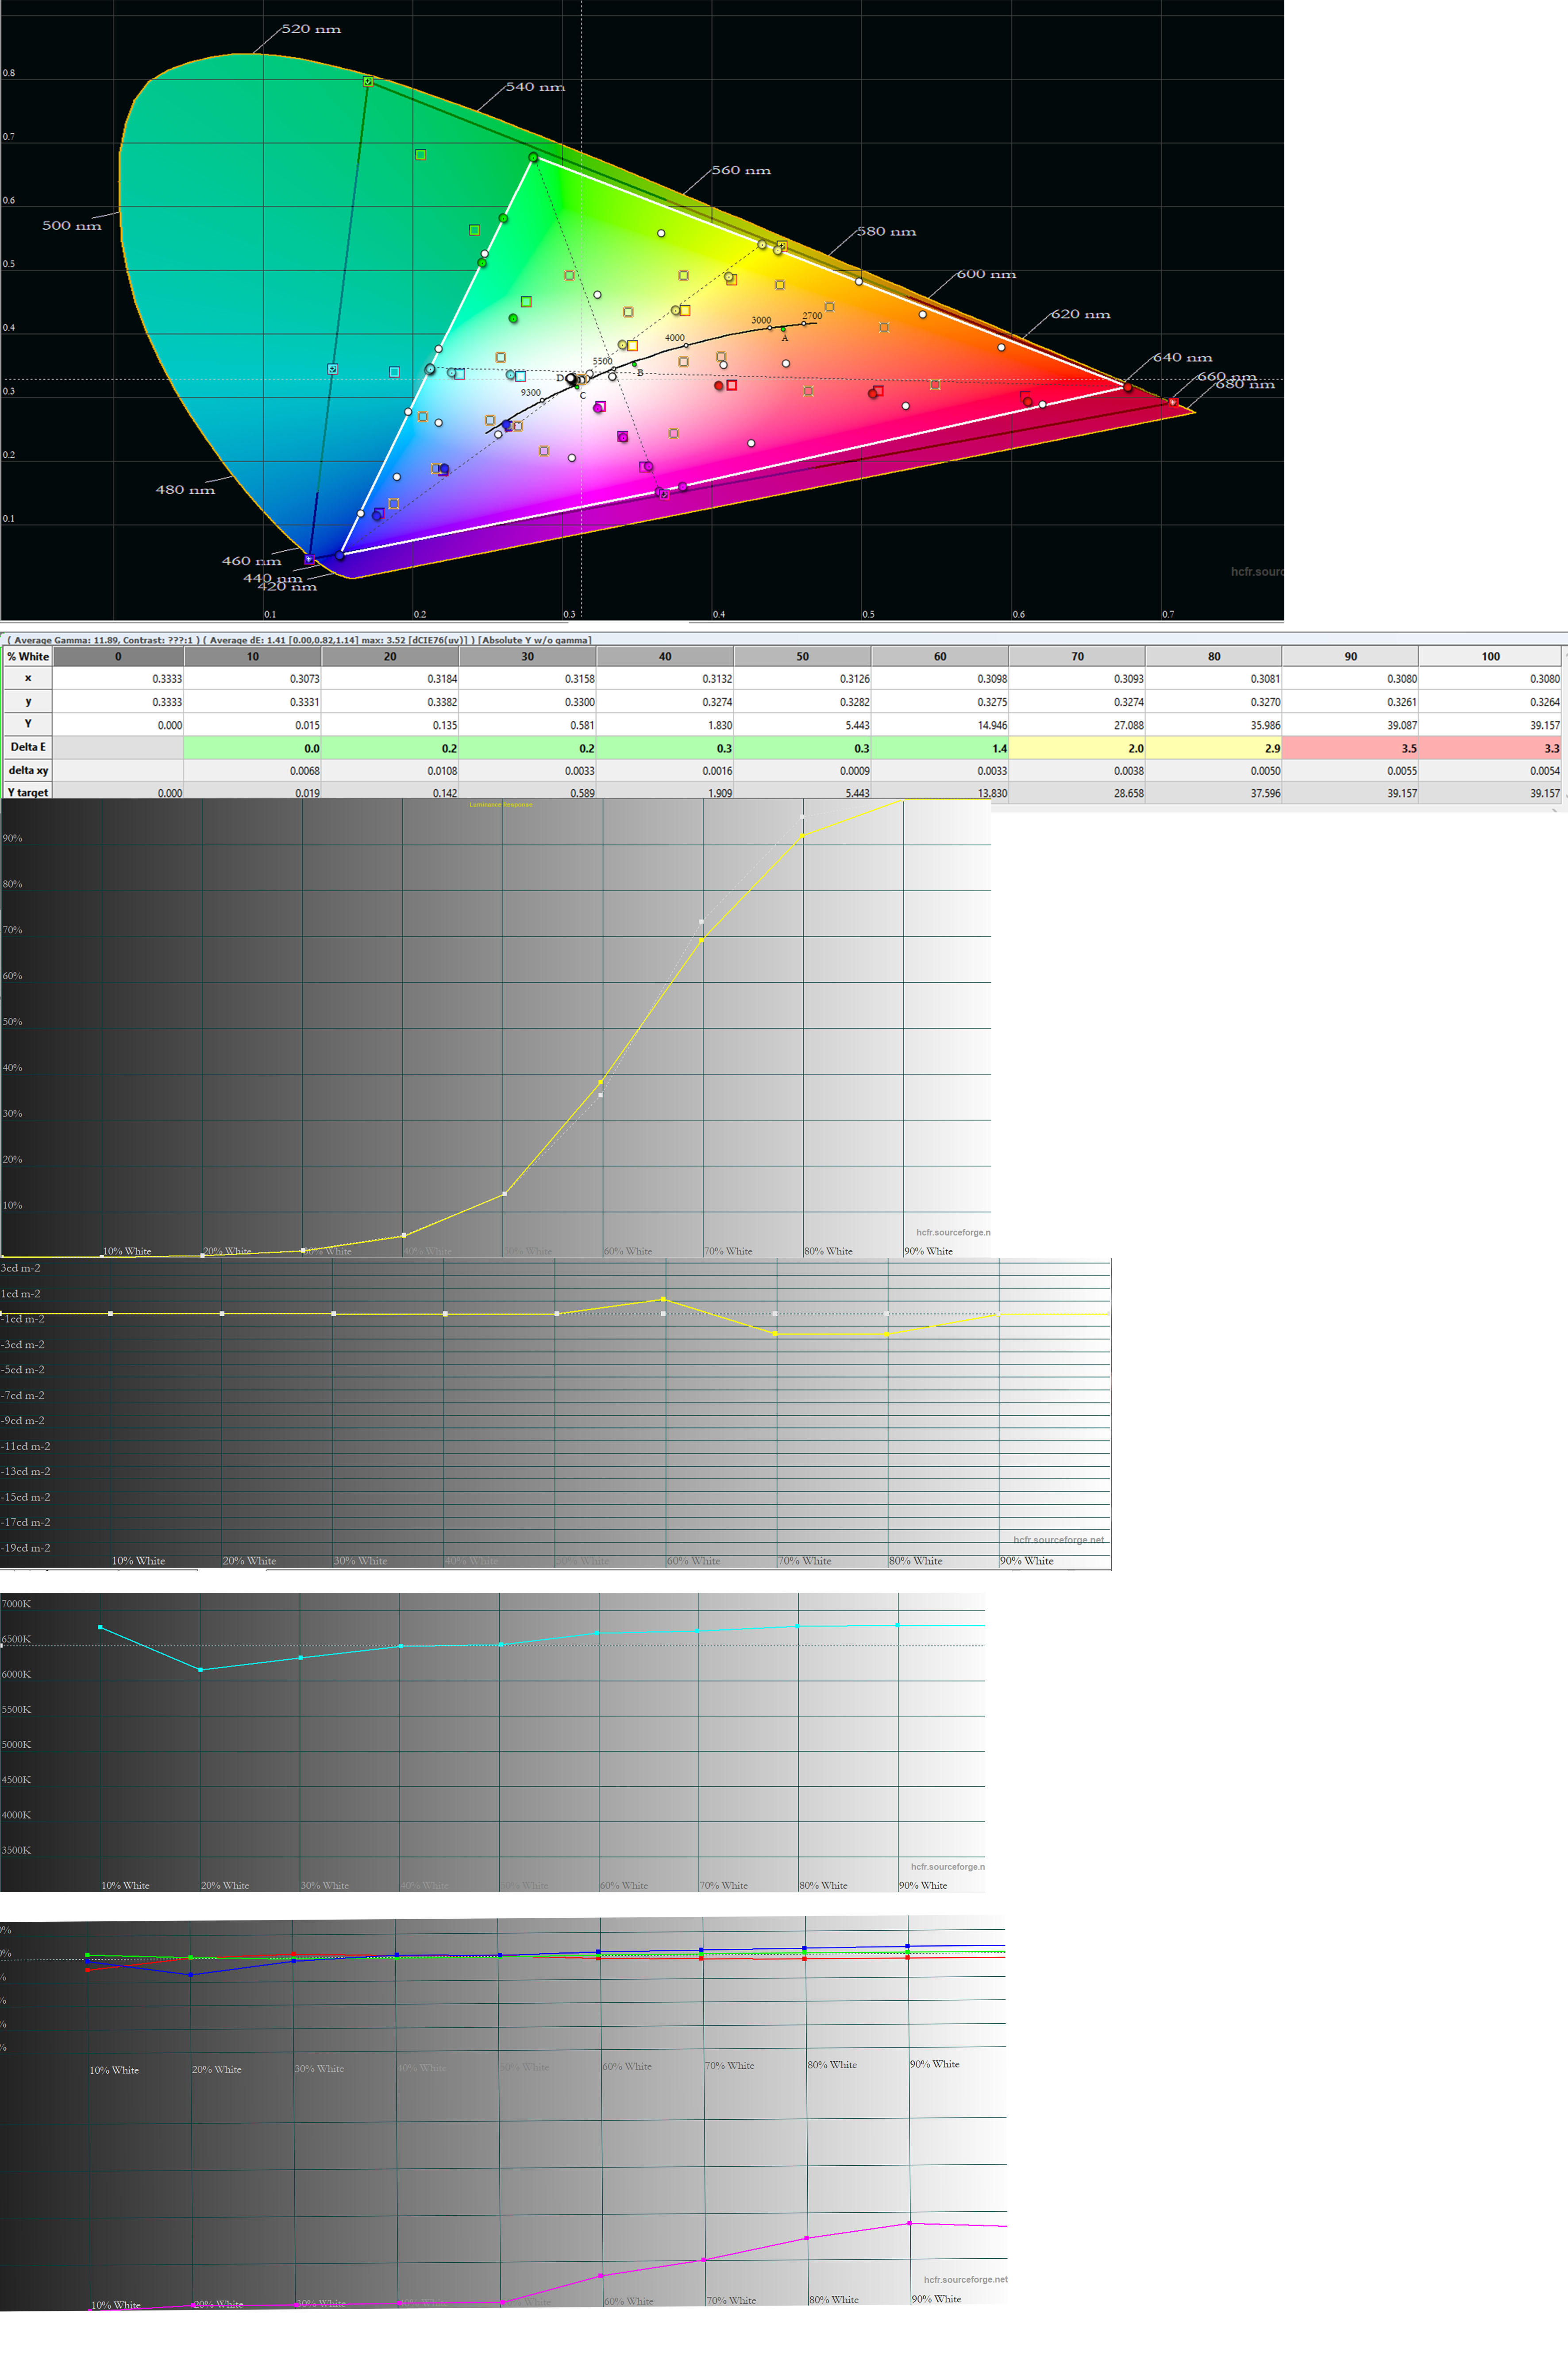Click y value 0.3300 cell
1568x2353 pixels.
tap(527, 701)
